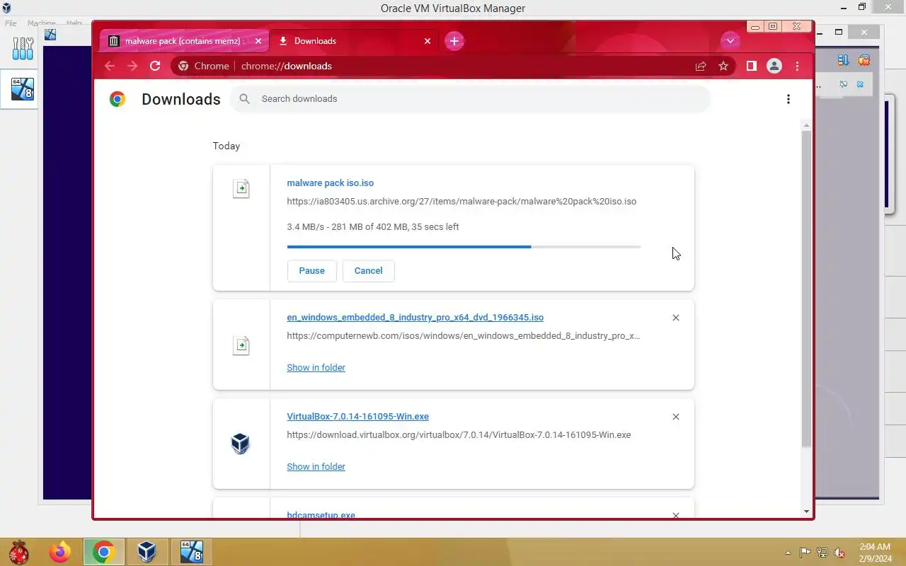Click the scrollbar down arrow
The height and width of the screenshot is (566, 906).
tap(807, 512)
